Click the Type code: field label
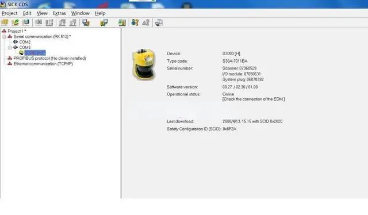Screen dimensions: 368x215 pyautogui.click(x=177, y=61)
